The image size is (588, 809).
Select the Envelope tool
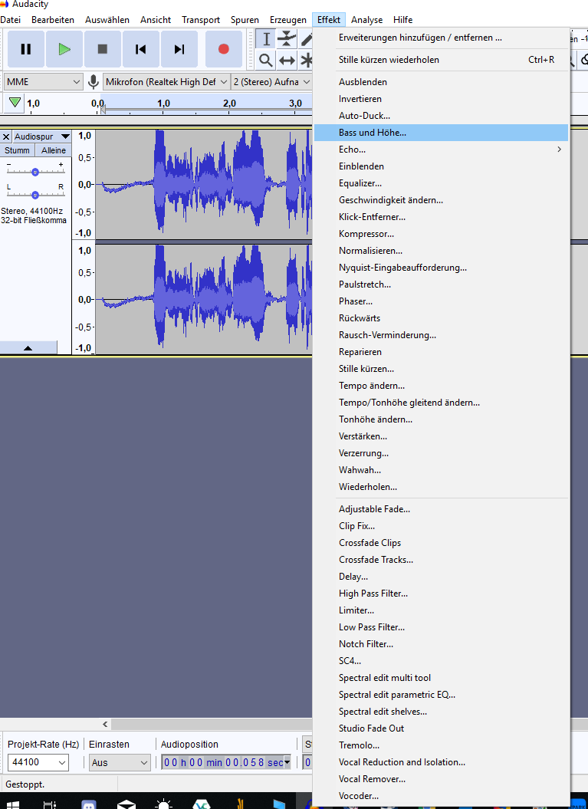pyautogui.click(x=287, y=38)
